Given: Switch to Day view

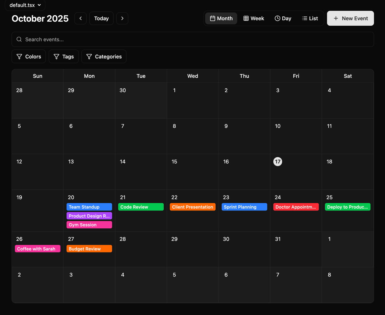Looking at the screenshot, I should [283, 19].
